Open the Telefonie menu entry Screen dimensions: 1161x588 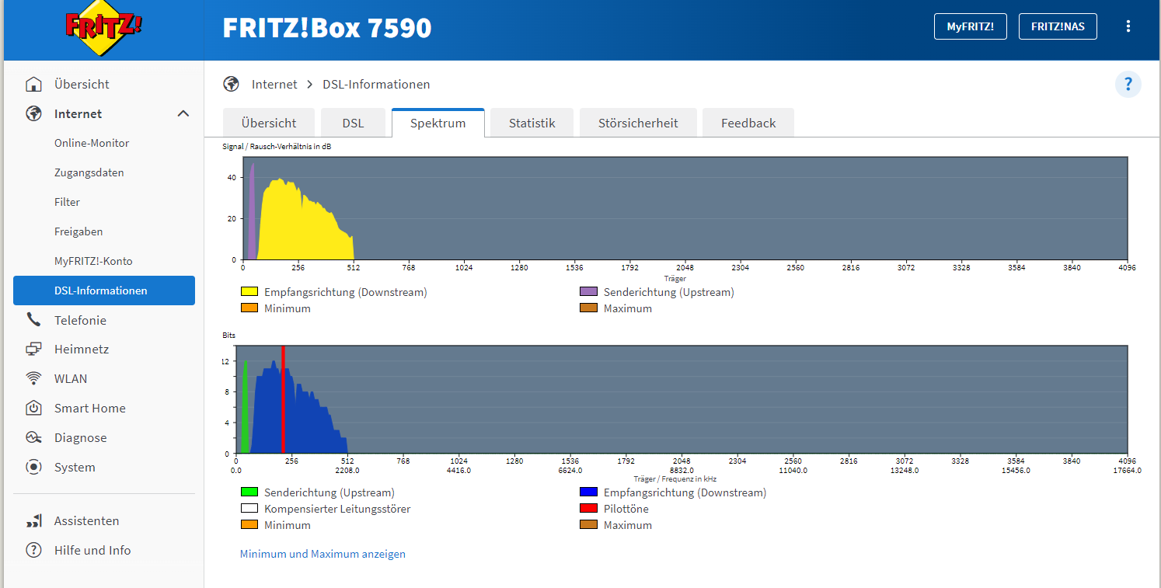(80, 320)
